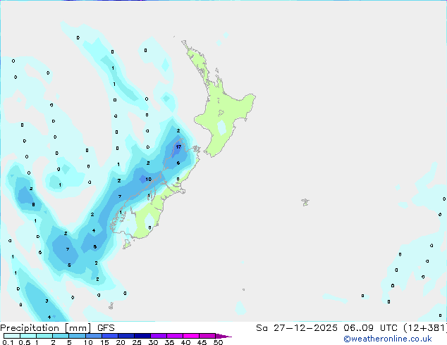Click the '06..09 UTC' time text
This screenshot has height=345, width=447.
tap(370, 328)
